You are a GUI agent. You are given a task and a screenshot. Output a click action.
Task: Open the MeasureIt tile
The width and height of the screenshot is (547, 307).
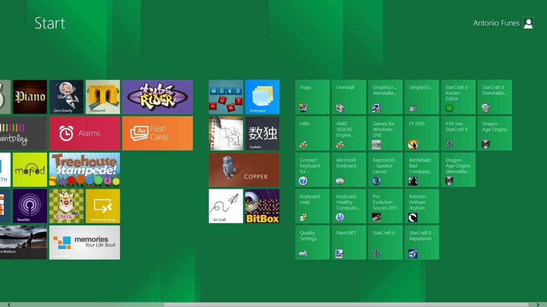tap(103, 97)
